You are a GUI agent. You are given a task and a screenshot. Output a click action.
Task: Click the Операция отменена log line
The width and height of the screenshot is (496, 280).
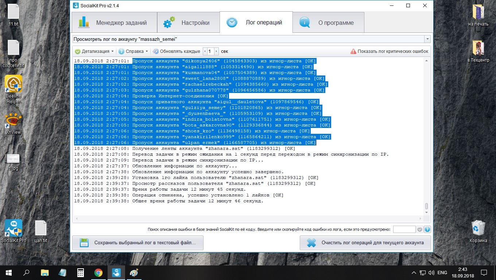pyautogui.click(x=179, y=195)
